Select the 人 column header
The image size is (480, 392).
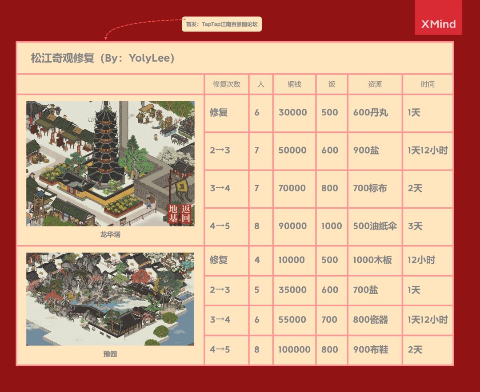(261, 84)
